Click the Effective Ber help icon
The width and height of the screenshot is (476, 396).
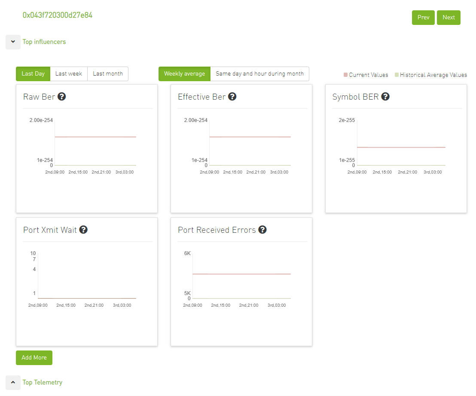pyautogui.click(x=232, y=97)
